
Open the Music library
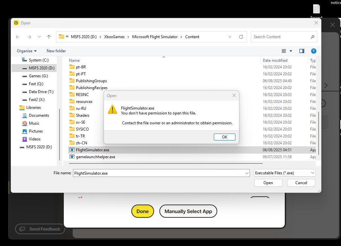[x=31, y=123]
